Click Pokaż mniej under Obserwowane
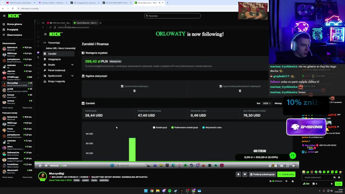 (x=27, y=108)
